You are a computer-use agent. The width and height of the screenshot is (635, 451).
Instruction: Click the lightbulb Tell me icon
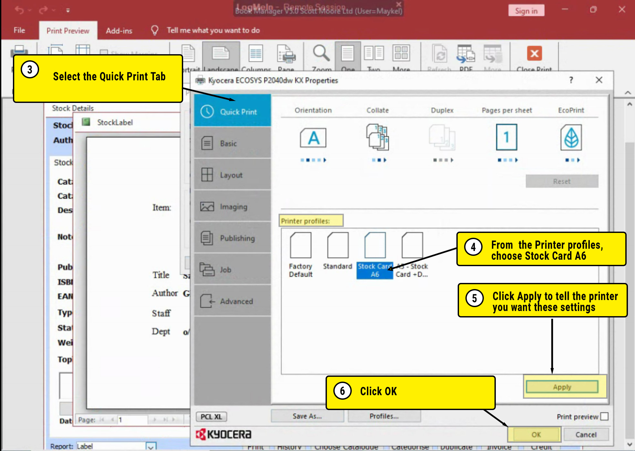[155, 30]
